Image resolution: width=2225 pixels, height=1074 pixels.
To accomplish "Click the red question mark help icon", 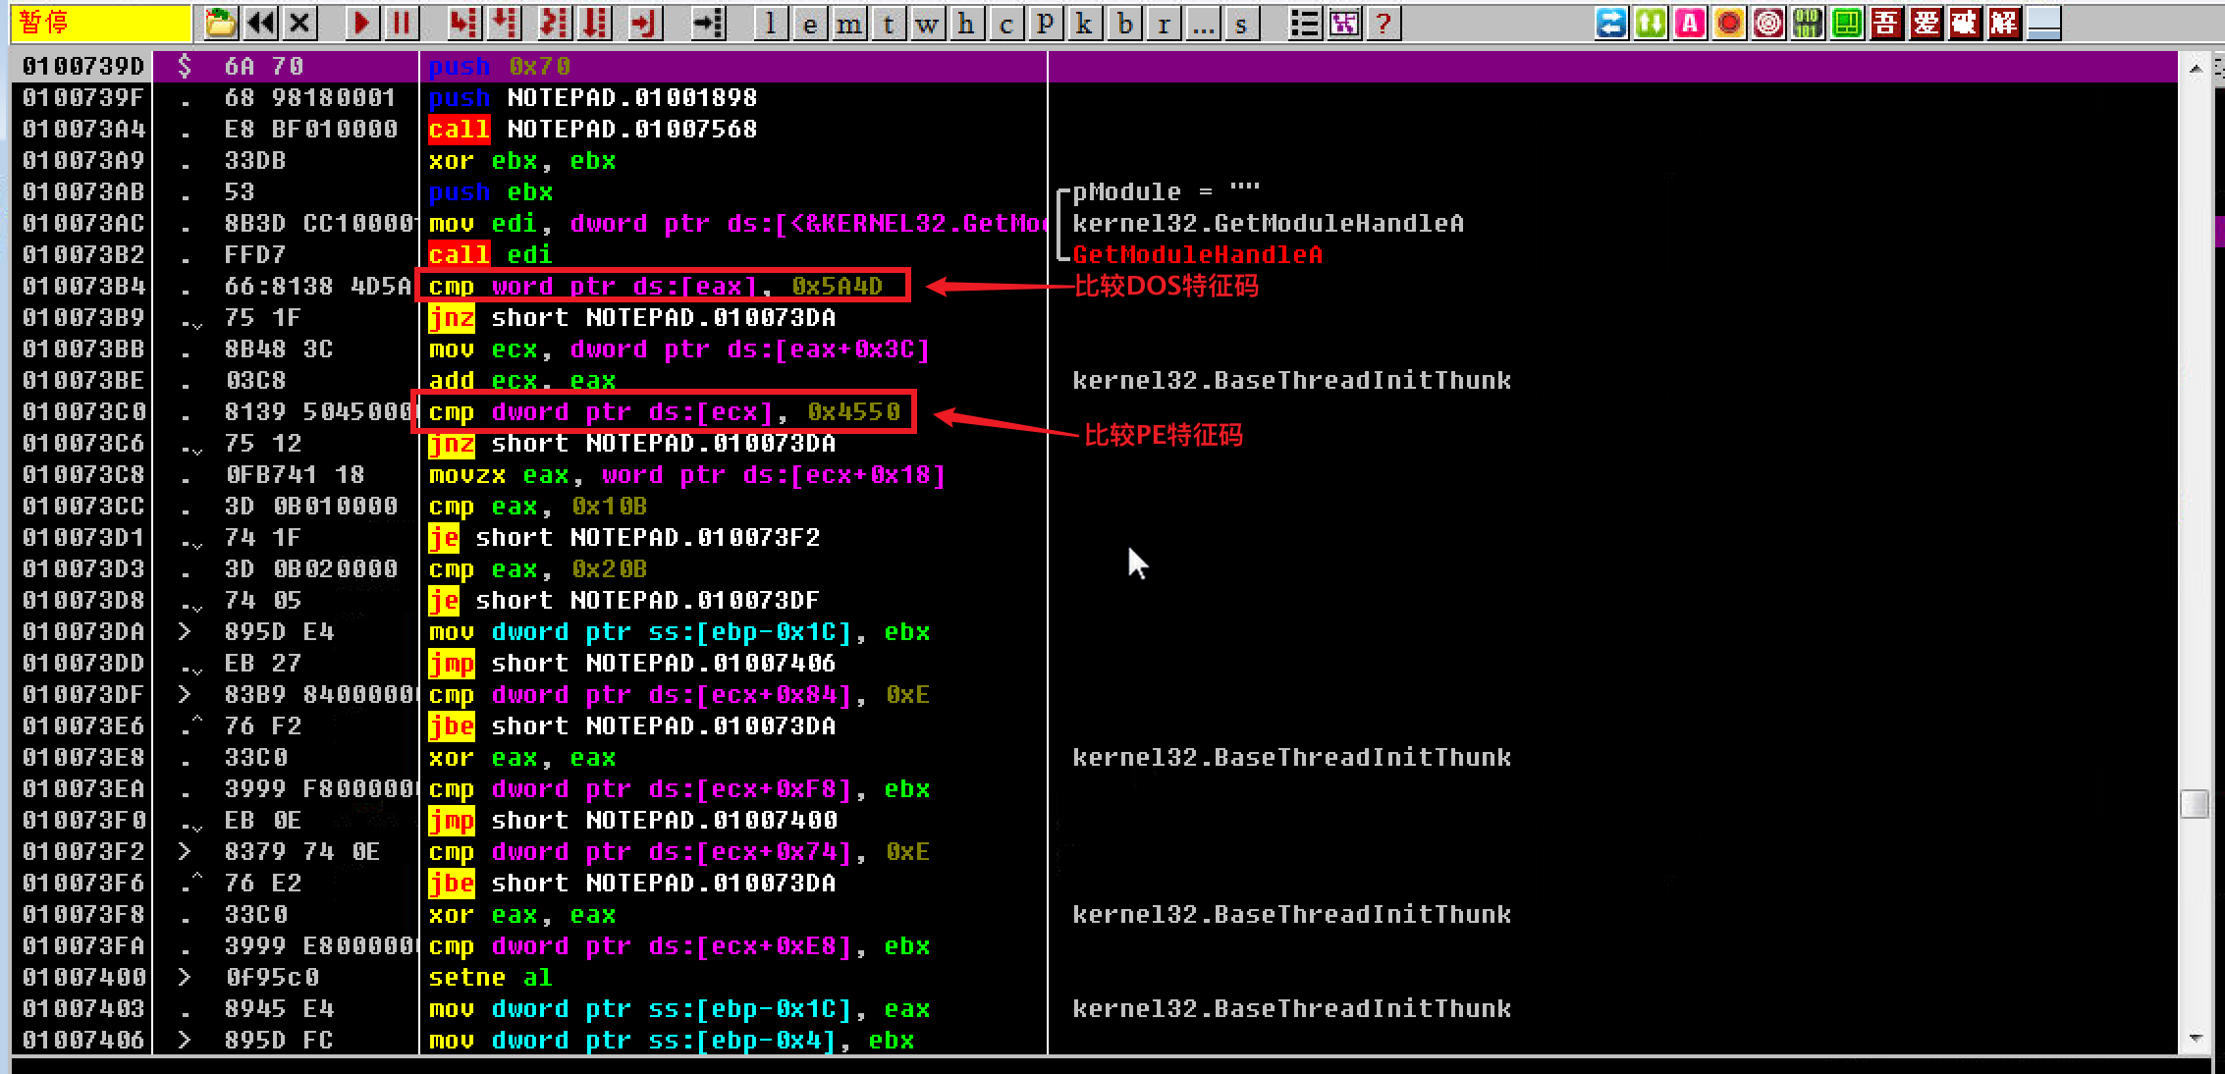I will point(1384,24).
